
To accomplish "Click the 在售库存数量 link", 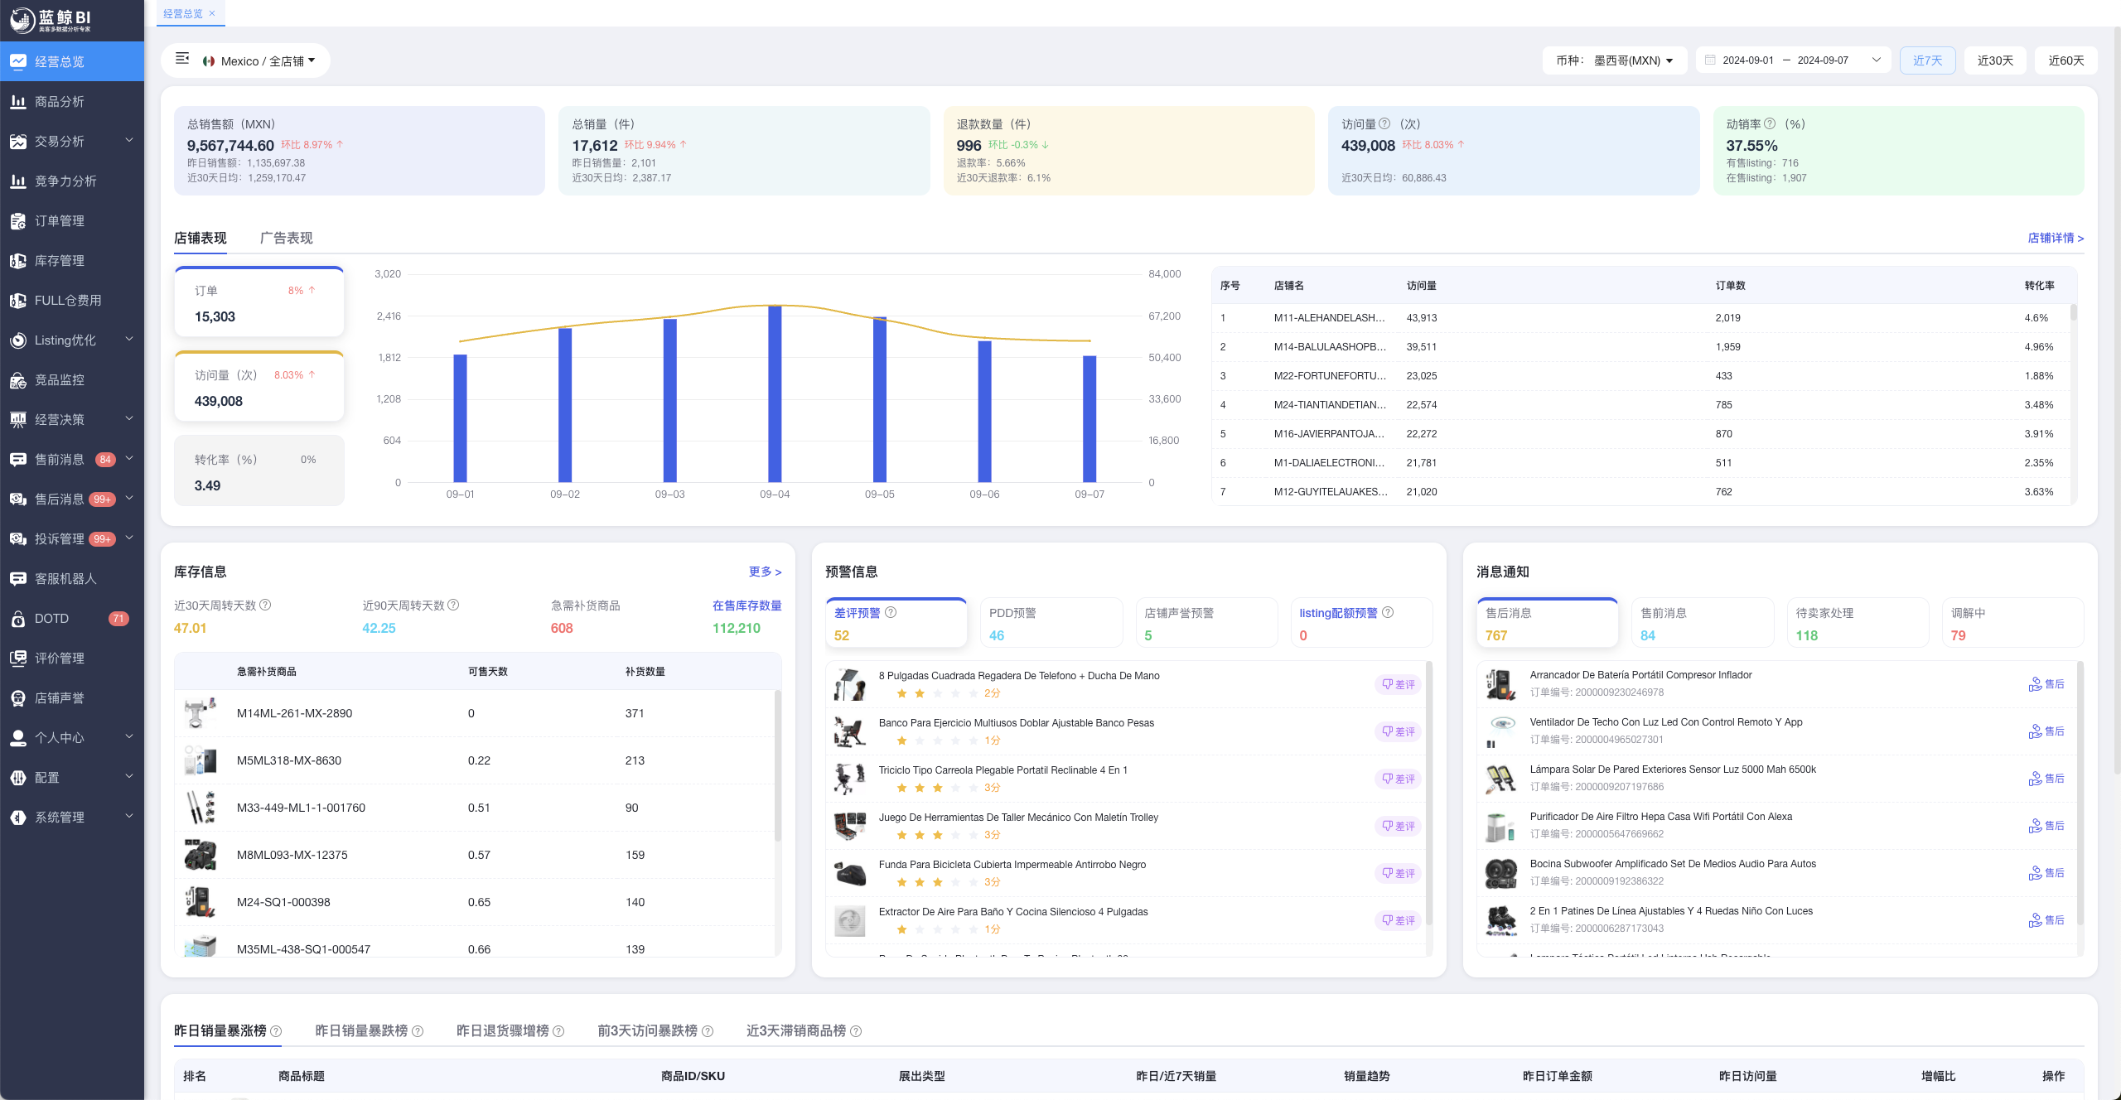I will pyautogui.click(x=746, y=605).
